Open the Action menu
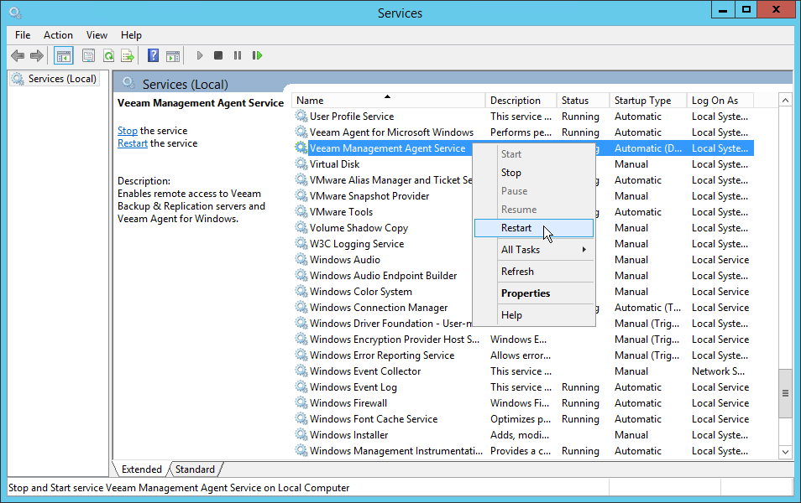The height and width of the screenshot is (503, 801). (x=58, y=35)
